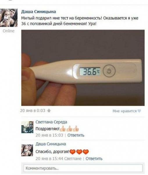The width and height of the screenshot is (148, 175).
Task: Click the heart icon next to Мне нравится
Action: (139, 111)
